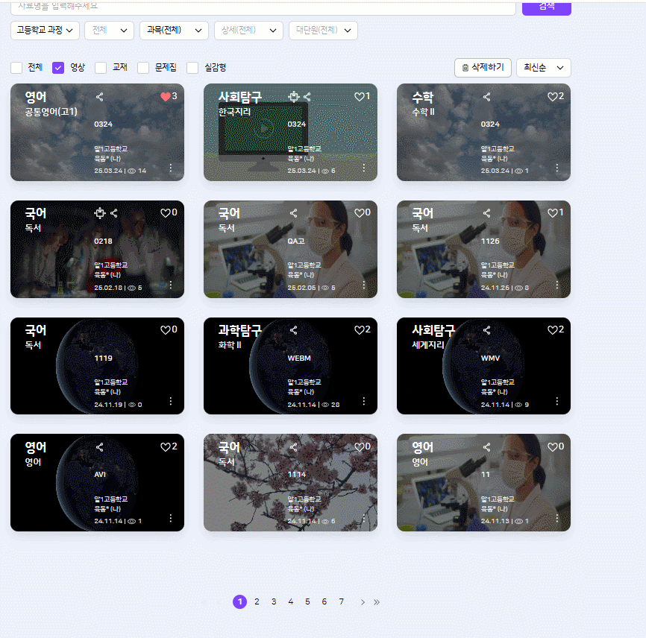646x638 pixels.
Task: Uncheck the 영상 filter checkbox
Action: point(58,68)
